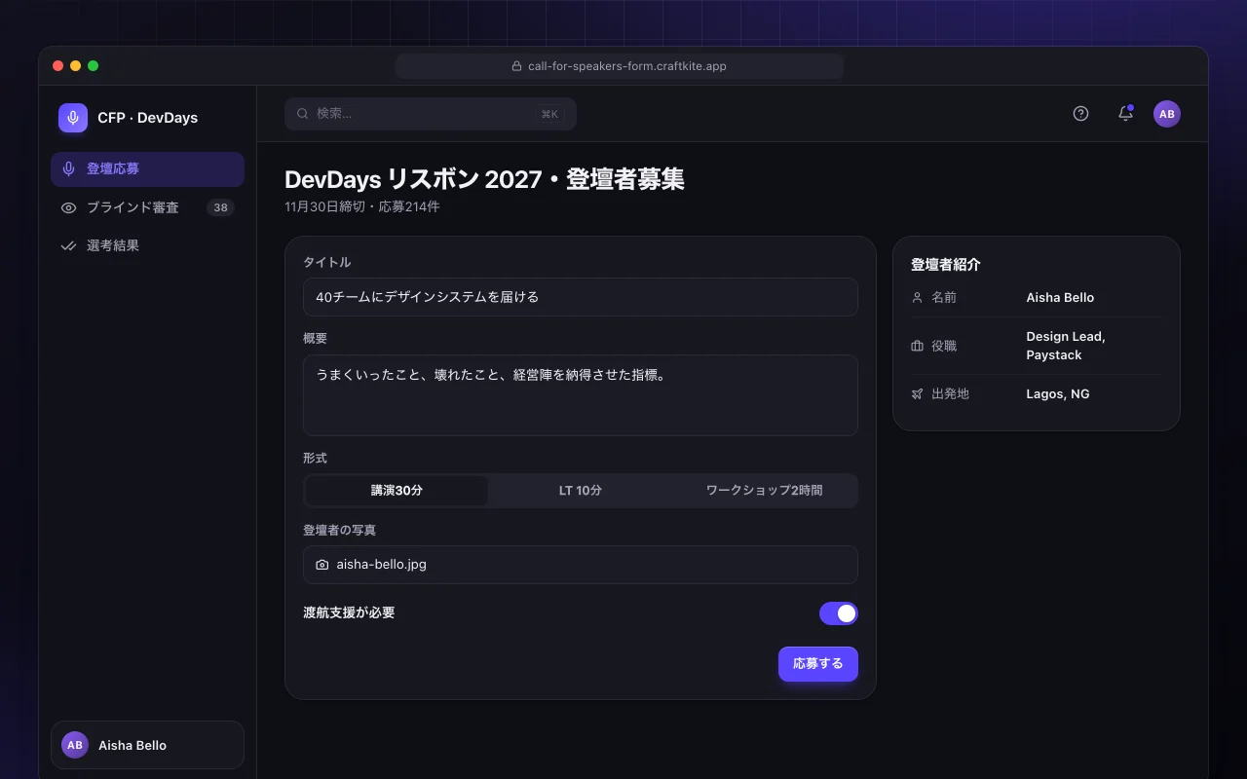Click the 応募する submit button

[818, 664]
